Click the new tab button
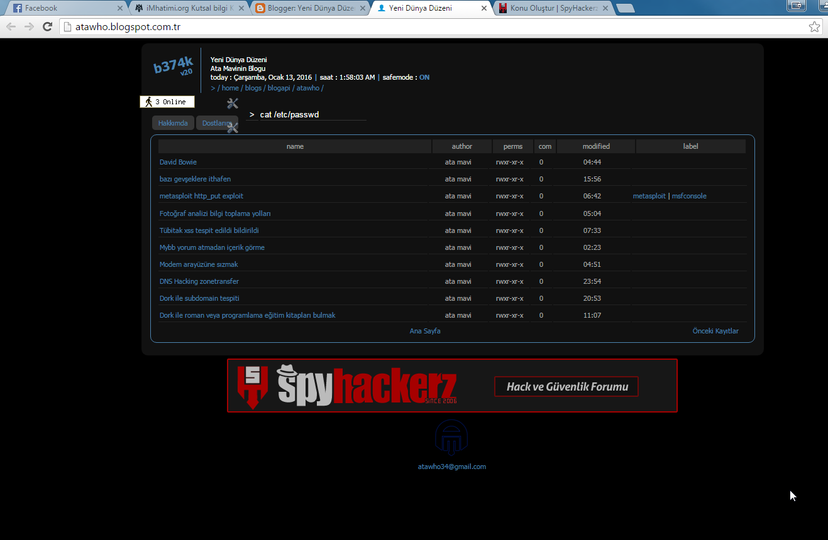828x540 pixels. coord(624,8)
